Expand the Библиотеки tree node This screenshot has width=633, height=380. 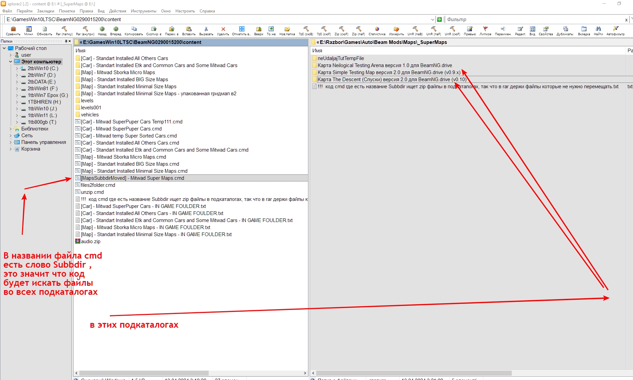coord(10,129)
